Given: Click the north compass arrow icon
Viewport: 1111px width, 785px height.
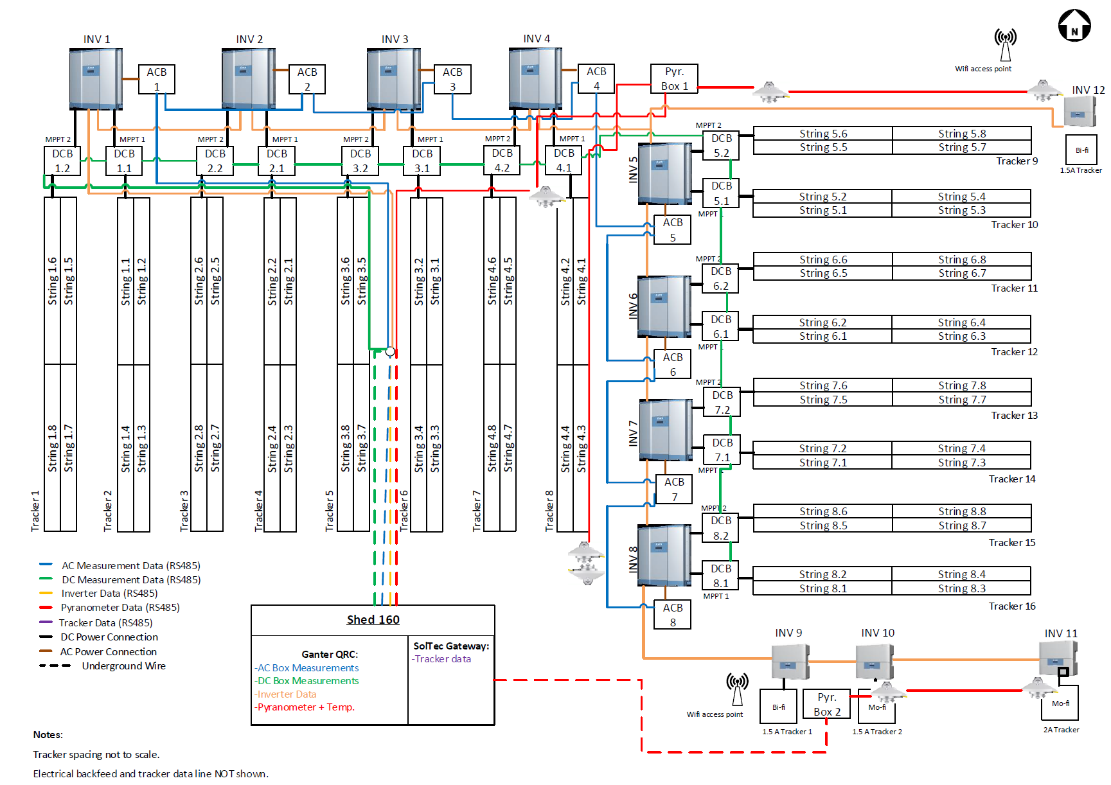Looking at the screenshot, I should 1074,26.
